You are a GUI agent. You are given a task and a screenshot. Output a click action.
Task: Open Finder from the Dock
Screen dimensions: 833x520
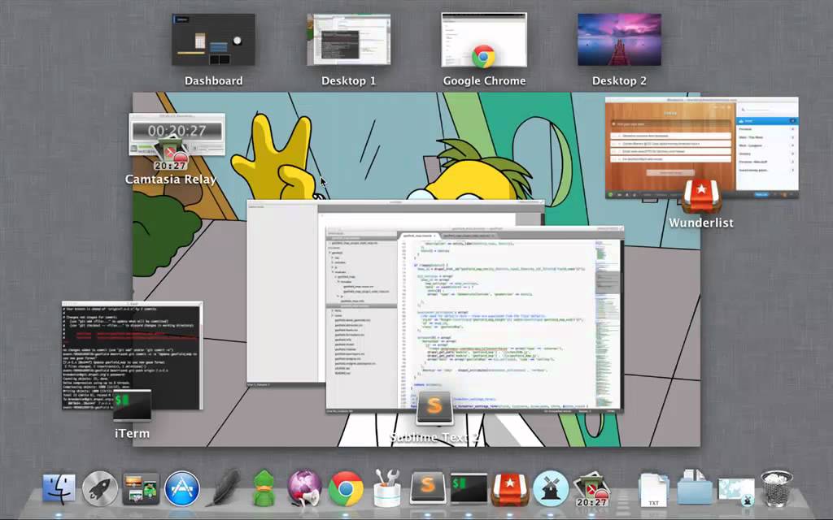point(59,488)
